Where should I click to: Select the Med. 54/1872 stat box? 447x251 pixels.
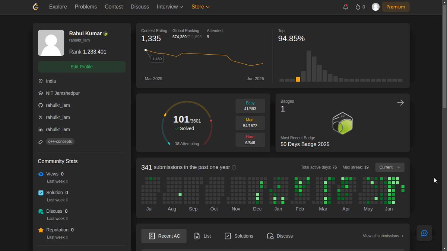(250, 123)
